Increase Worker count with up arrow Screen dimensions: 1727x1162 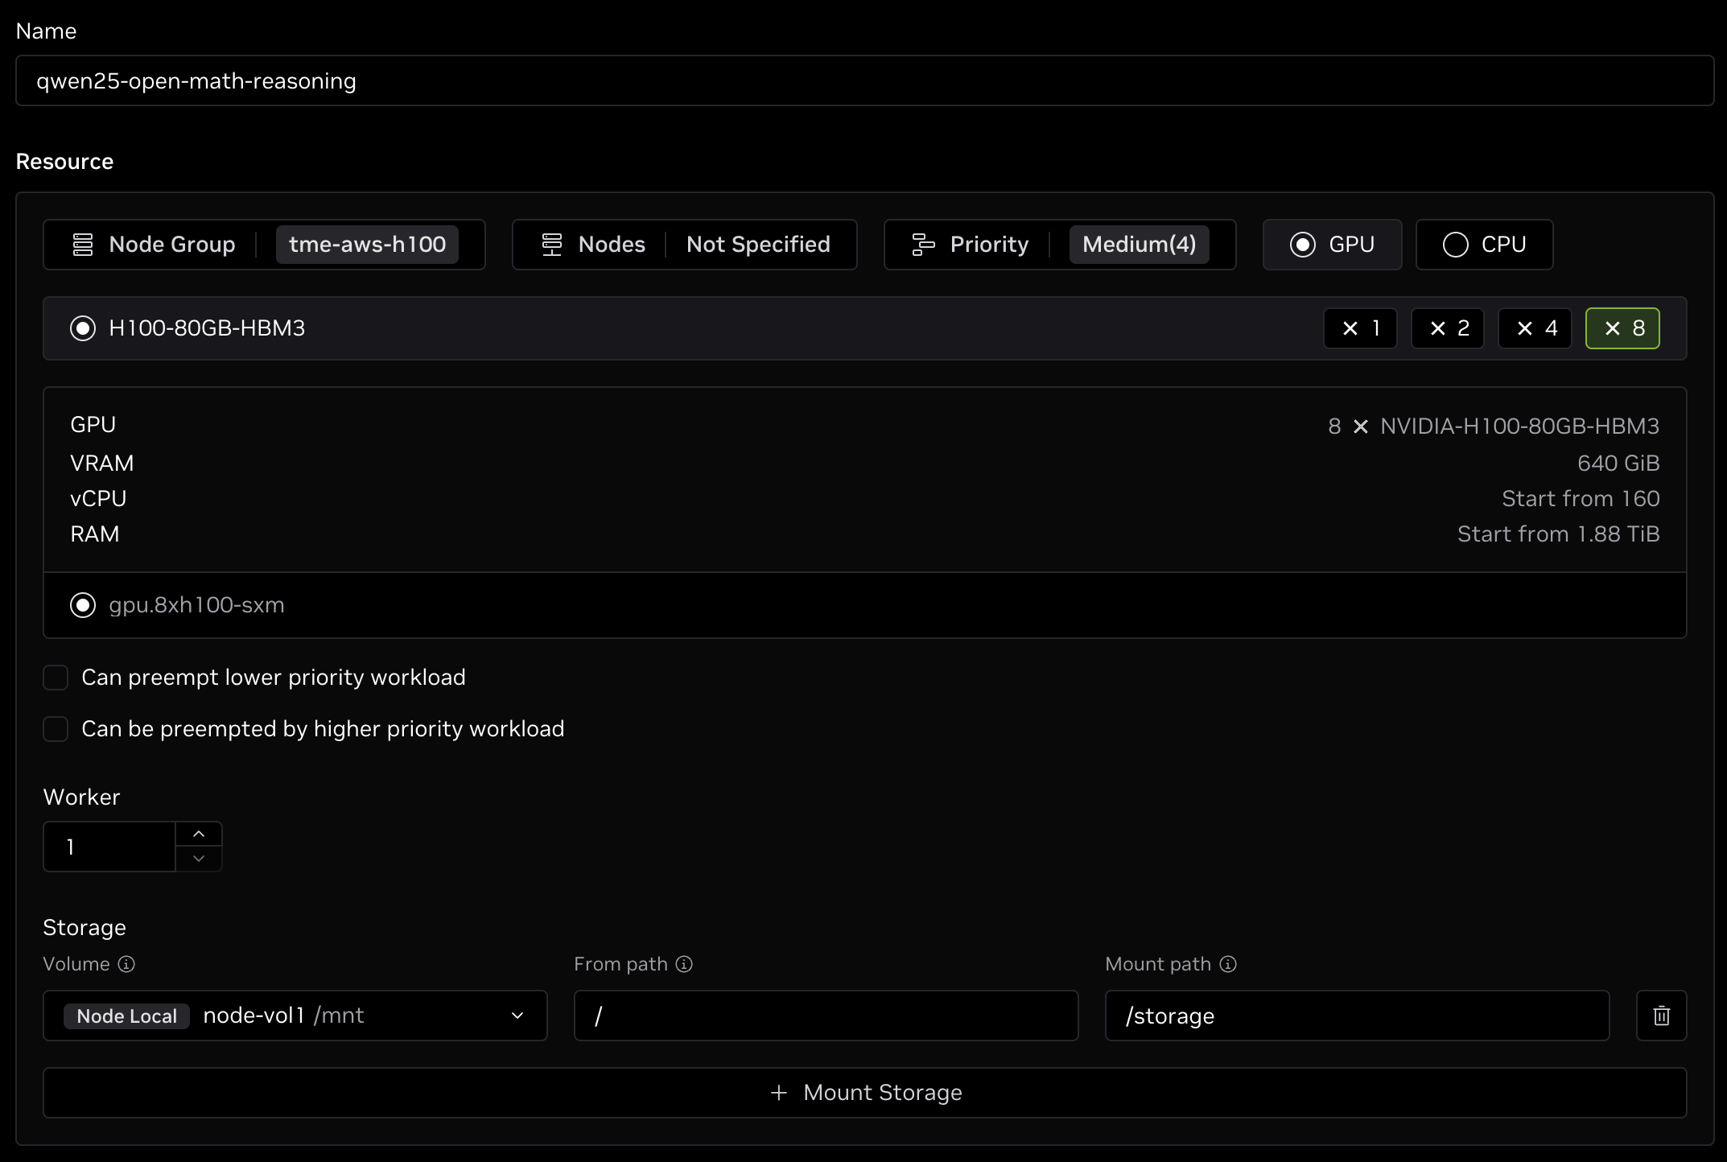click(199, 834)
